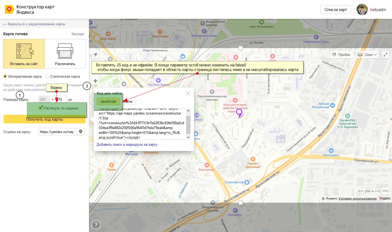Activate the ruler measuring tool

tap(385, 191)
